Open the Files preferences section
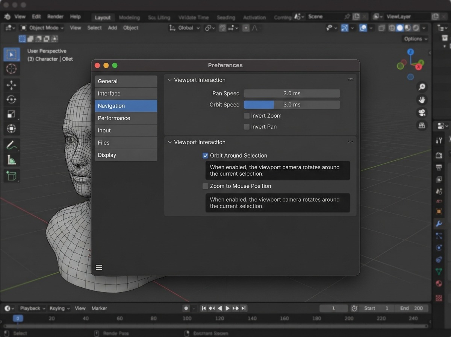 [126, 143]
